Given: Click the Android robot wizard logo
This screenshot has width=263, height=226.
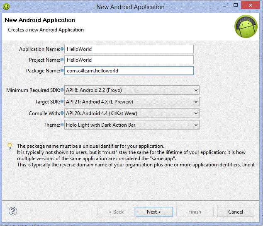Looking at the screenshot, I should pyautogui.click(x=246, y=26).
